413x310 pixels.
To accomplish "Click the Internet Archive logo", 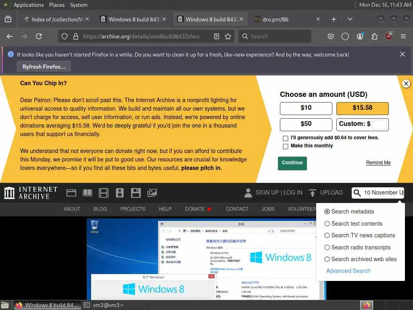I will (31, 193).
